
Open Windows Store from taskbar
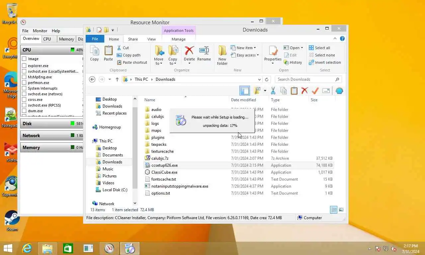(x=68, y=248)
